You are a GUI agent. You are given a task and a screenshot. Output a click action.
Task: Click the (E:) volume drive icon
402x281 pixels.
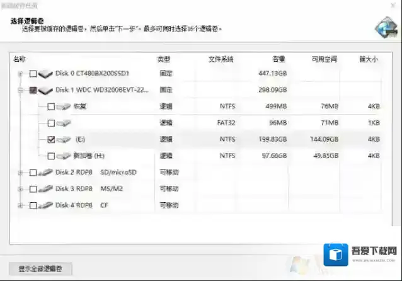pos(64,139)
